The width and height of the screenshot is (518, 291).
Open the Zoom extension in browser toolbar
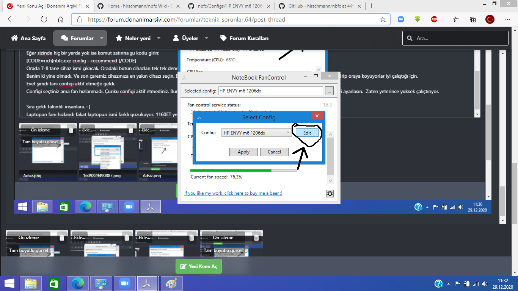[x=401, y=19]
